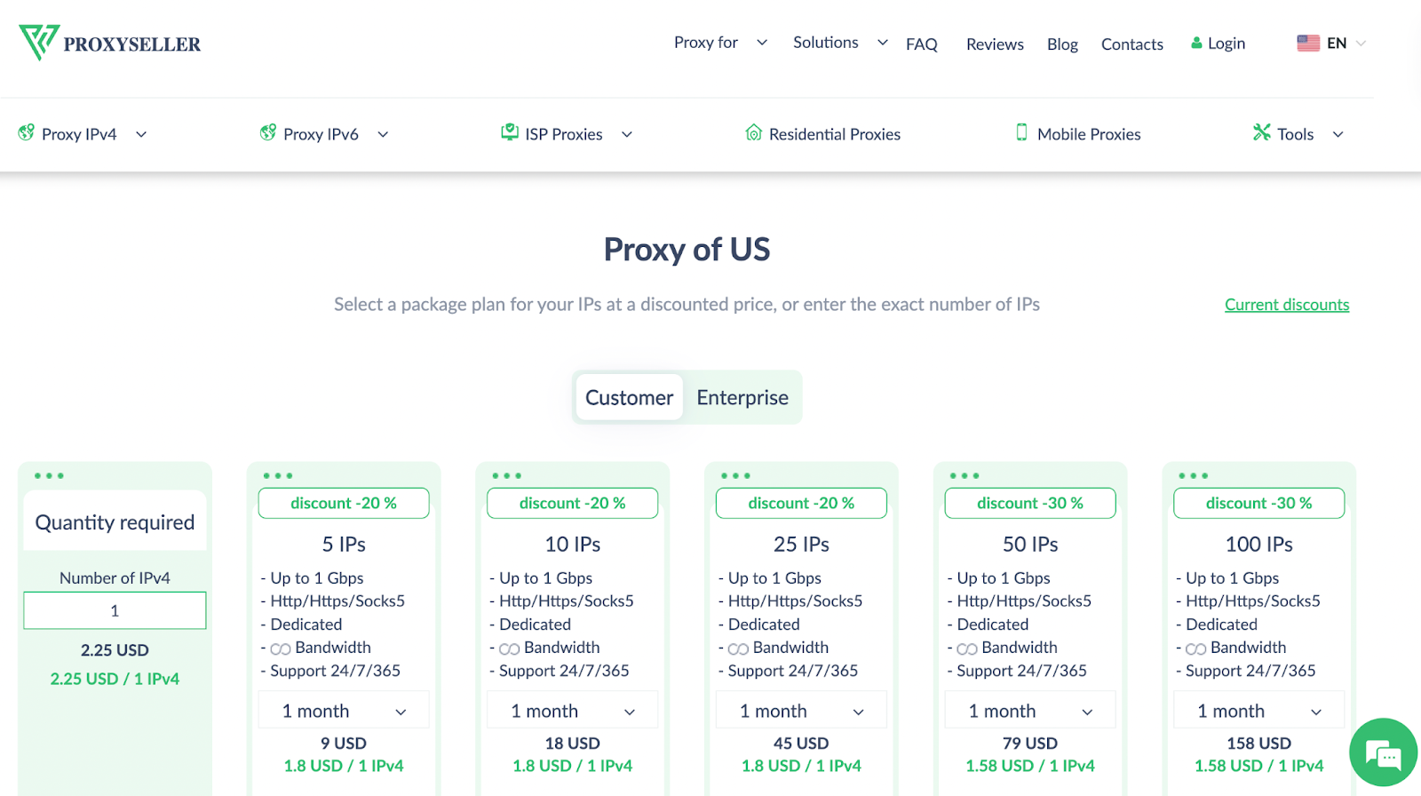This screenshot has height=796, width=1421.
Task: Switch to the Enterprise tab
Action: (742, 397)
